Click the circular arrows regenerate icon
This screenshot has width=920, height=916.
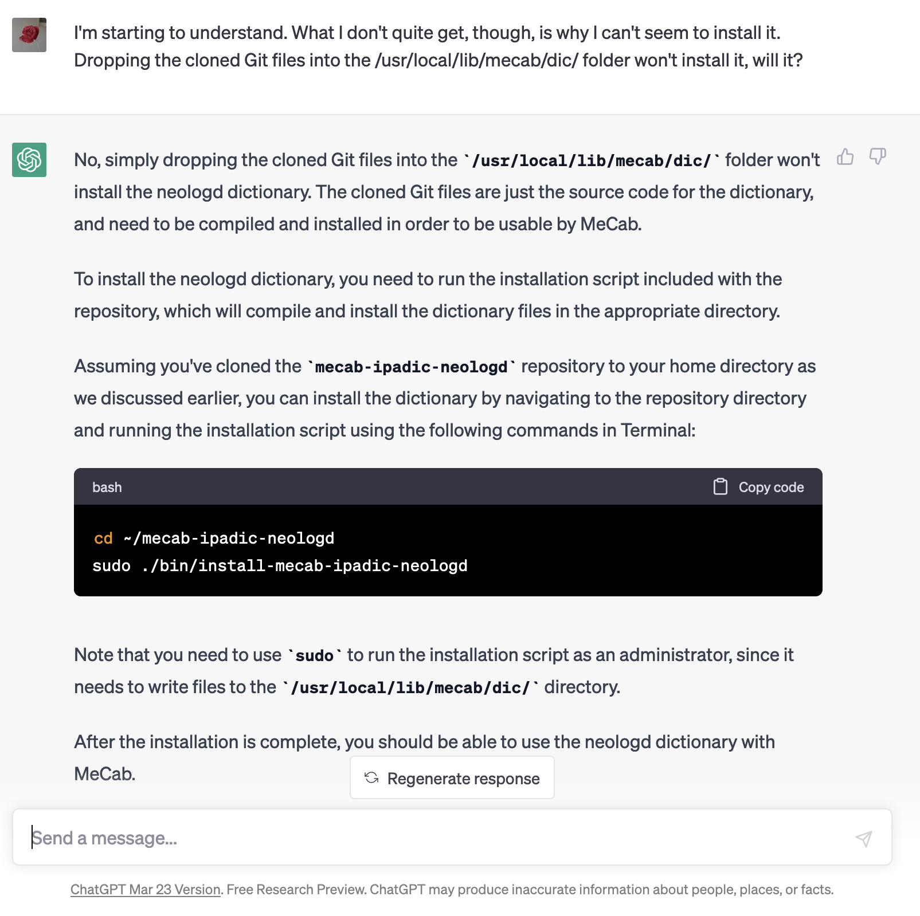point(371,778)
